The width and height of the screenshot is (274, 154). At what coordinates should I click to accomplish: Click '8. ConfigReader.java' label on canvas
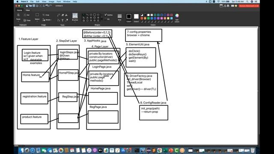(x=153, y=103)
